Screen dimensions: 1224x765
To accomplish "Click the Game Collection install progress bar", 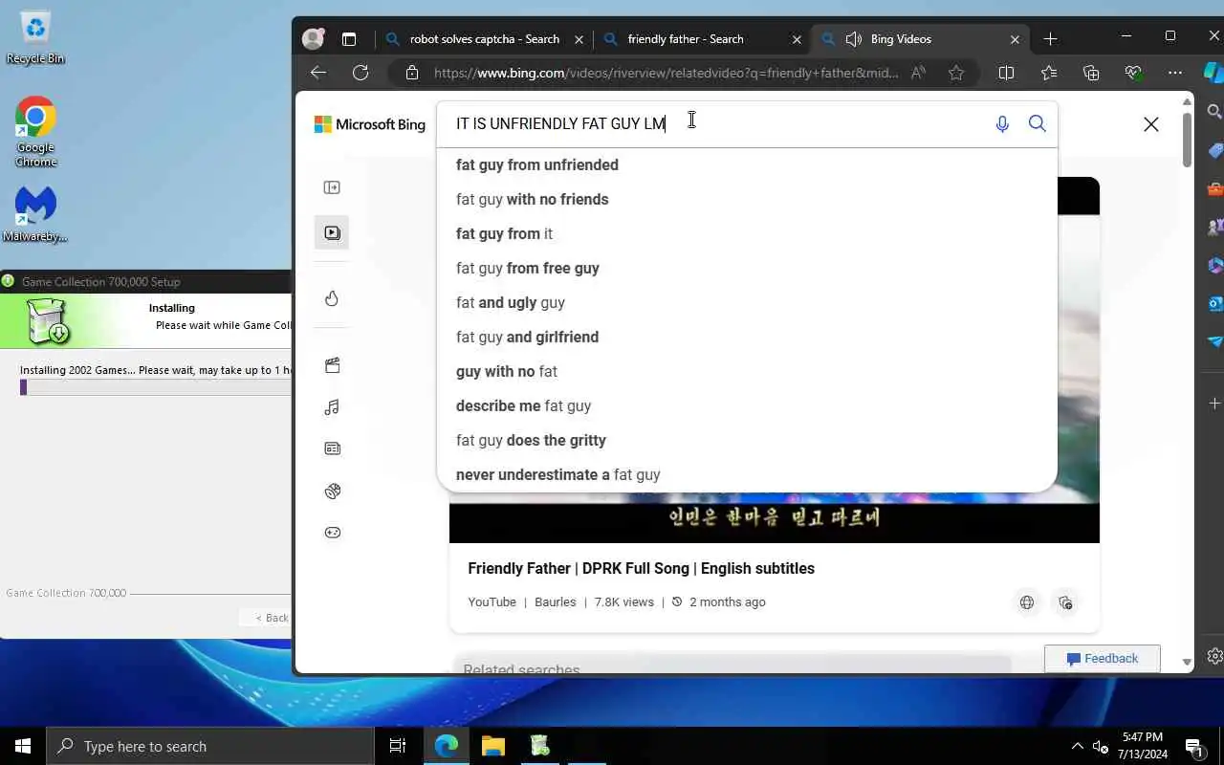I will point(156,387).
